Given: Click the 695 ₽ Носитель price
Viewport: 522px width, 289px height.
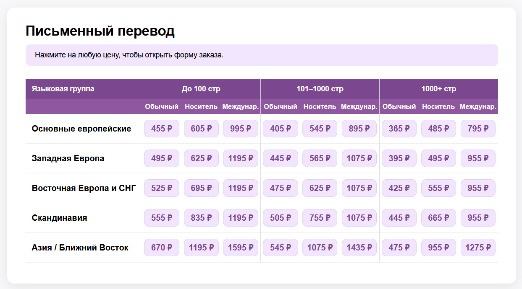Looking at the screenshot, I should tap(201, 188).
